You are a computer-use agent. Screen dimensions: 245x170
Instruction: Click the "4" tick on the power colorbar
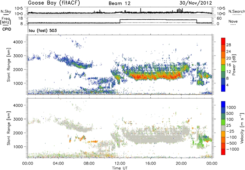click(x=227, y=85)
